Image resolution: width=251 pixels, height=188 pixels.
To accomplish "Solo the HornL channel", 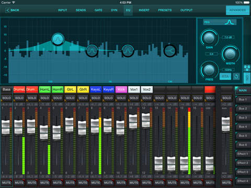I will tap(45, 98).
